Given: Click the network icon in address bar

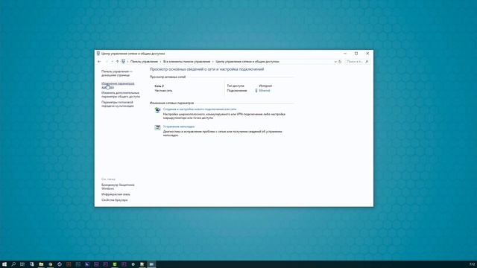Looking at the screenshot, I should pyautogui.click(x=123, y=62).
